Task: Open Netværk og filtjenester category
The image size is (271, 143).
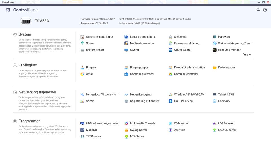Action: click(x=38, y=92)
